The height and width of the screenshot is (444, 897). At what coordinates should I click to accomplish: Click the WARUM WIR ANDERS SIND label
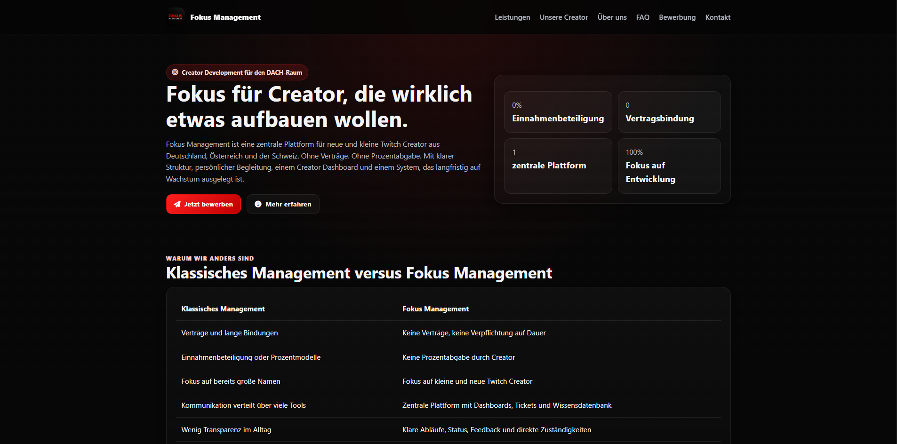click(x=210, y=258)
